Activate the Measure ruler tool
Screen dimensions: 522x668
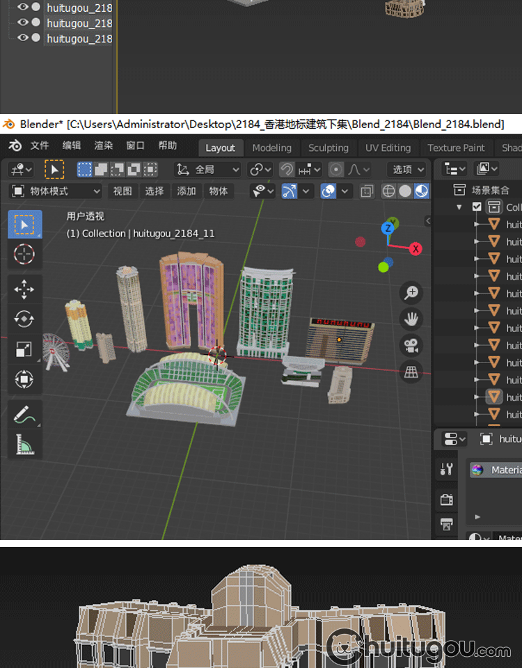pos(24,444)
